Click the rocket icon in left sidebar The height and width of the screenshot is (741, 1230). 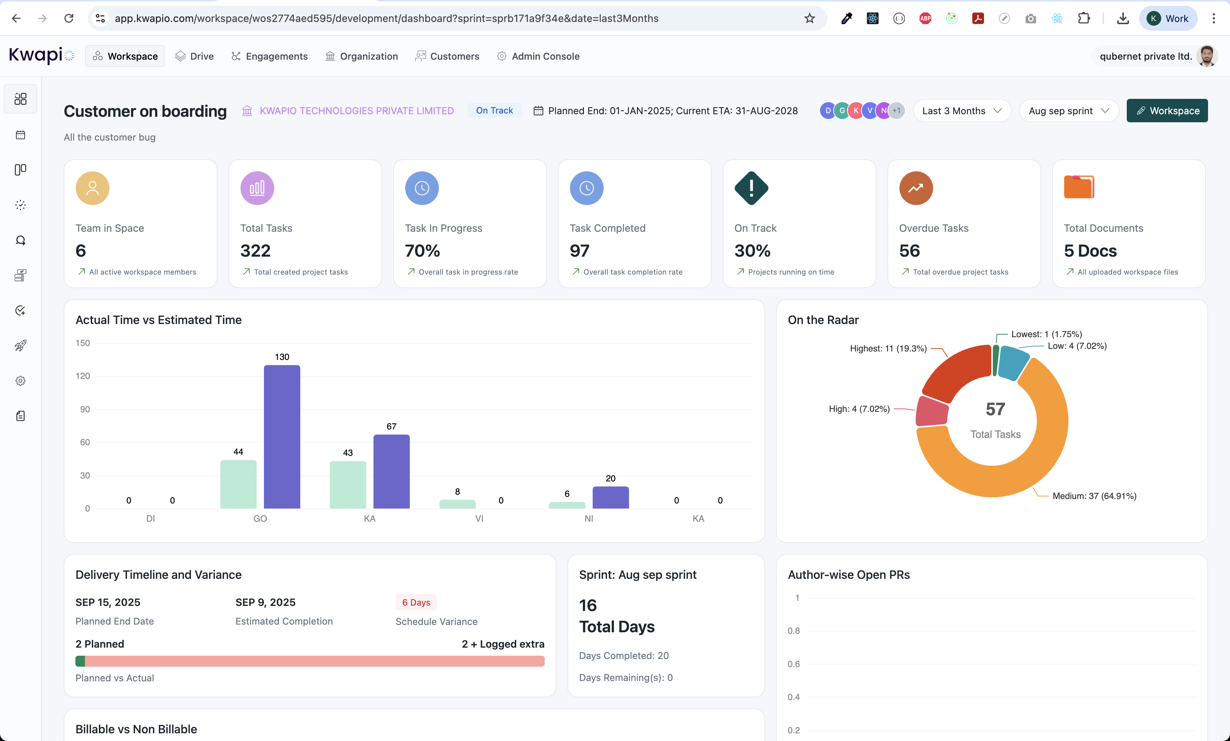tap(20, 346)
